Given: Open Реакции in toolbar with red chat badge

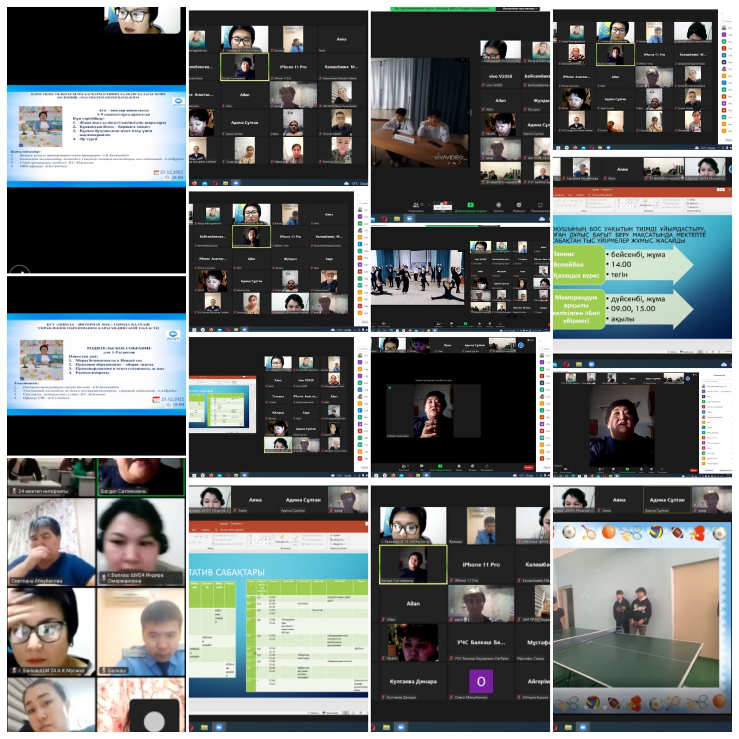Looking at the screenshot, I should tap(519, 206).
